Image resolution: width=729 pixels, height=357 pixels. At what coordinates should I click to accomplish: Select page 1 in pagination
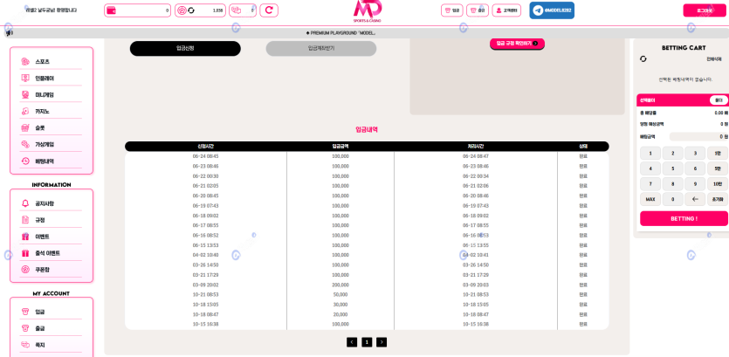367,342
